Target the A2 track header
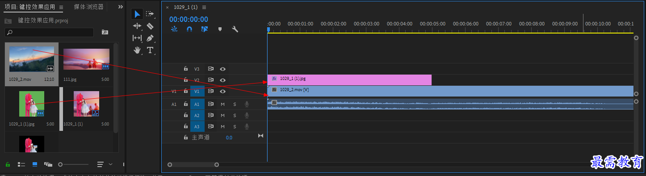This screenshot has height=176, width=646. [197, 115]
